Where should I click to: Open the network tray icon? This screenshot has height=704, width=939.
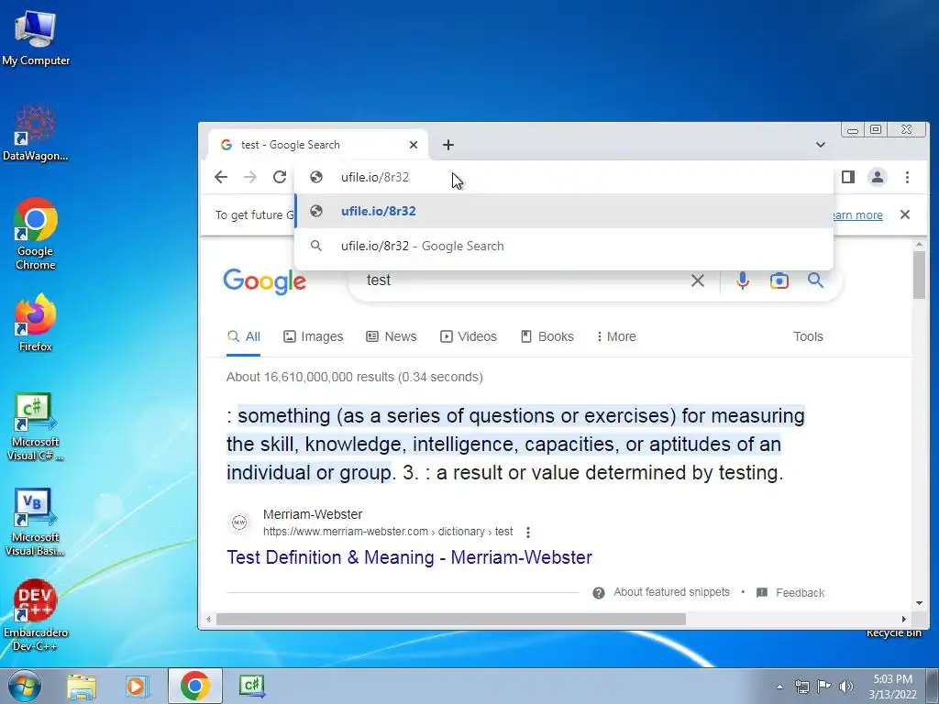801,687
